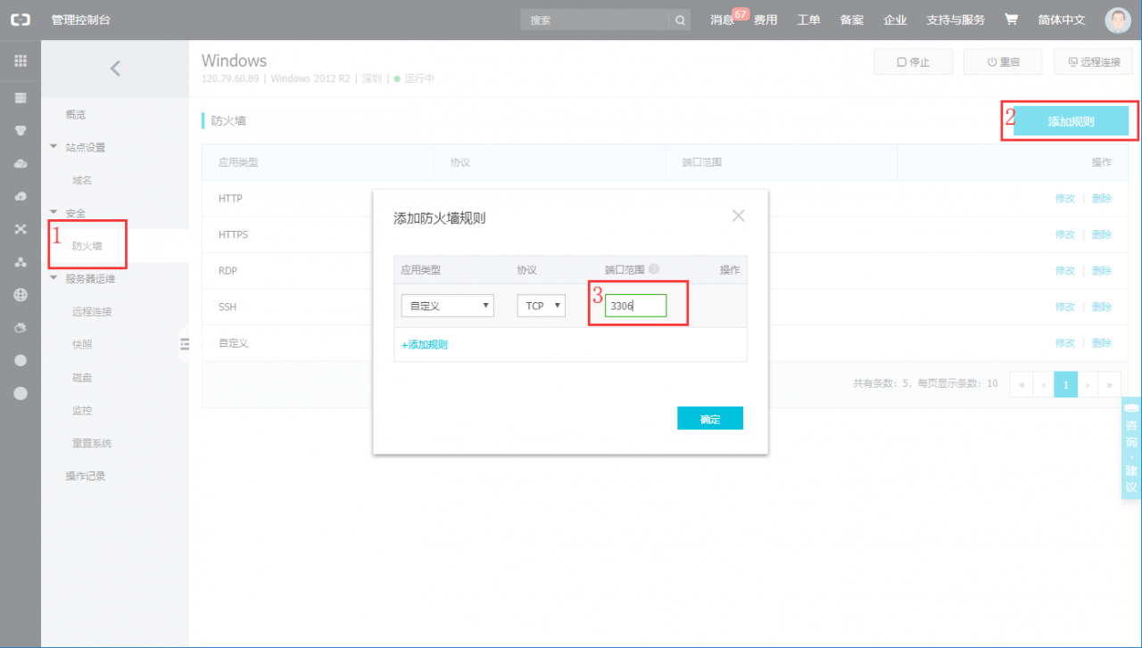Viewport: 1142px width, 648px height.
Task: Click the 停止 button
Action: 913,62
